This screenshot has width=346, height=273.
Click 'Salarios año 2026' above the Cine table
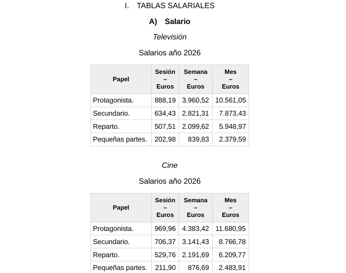170,181
